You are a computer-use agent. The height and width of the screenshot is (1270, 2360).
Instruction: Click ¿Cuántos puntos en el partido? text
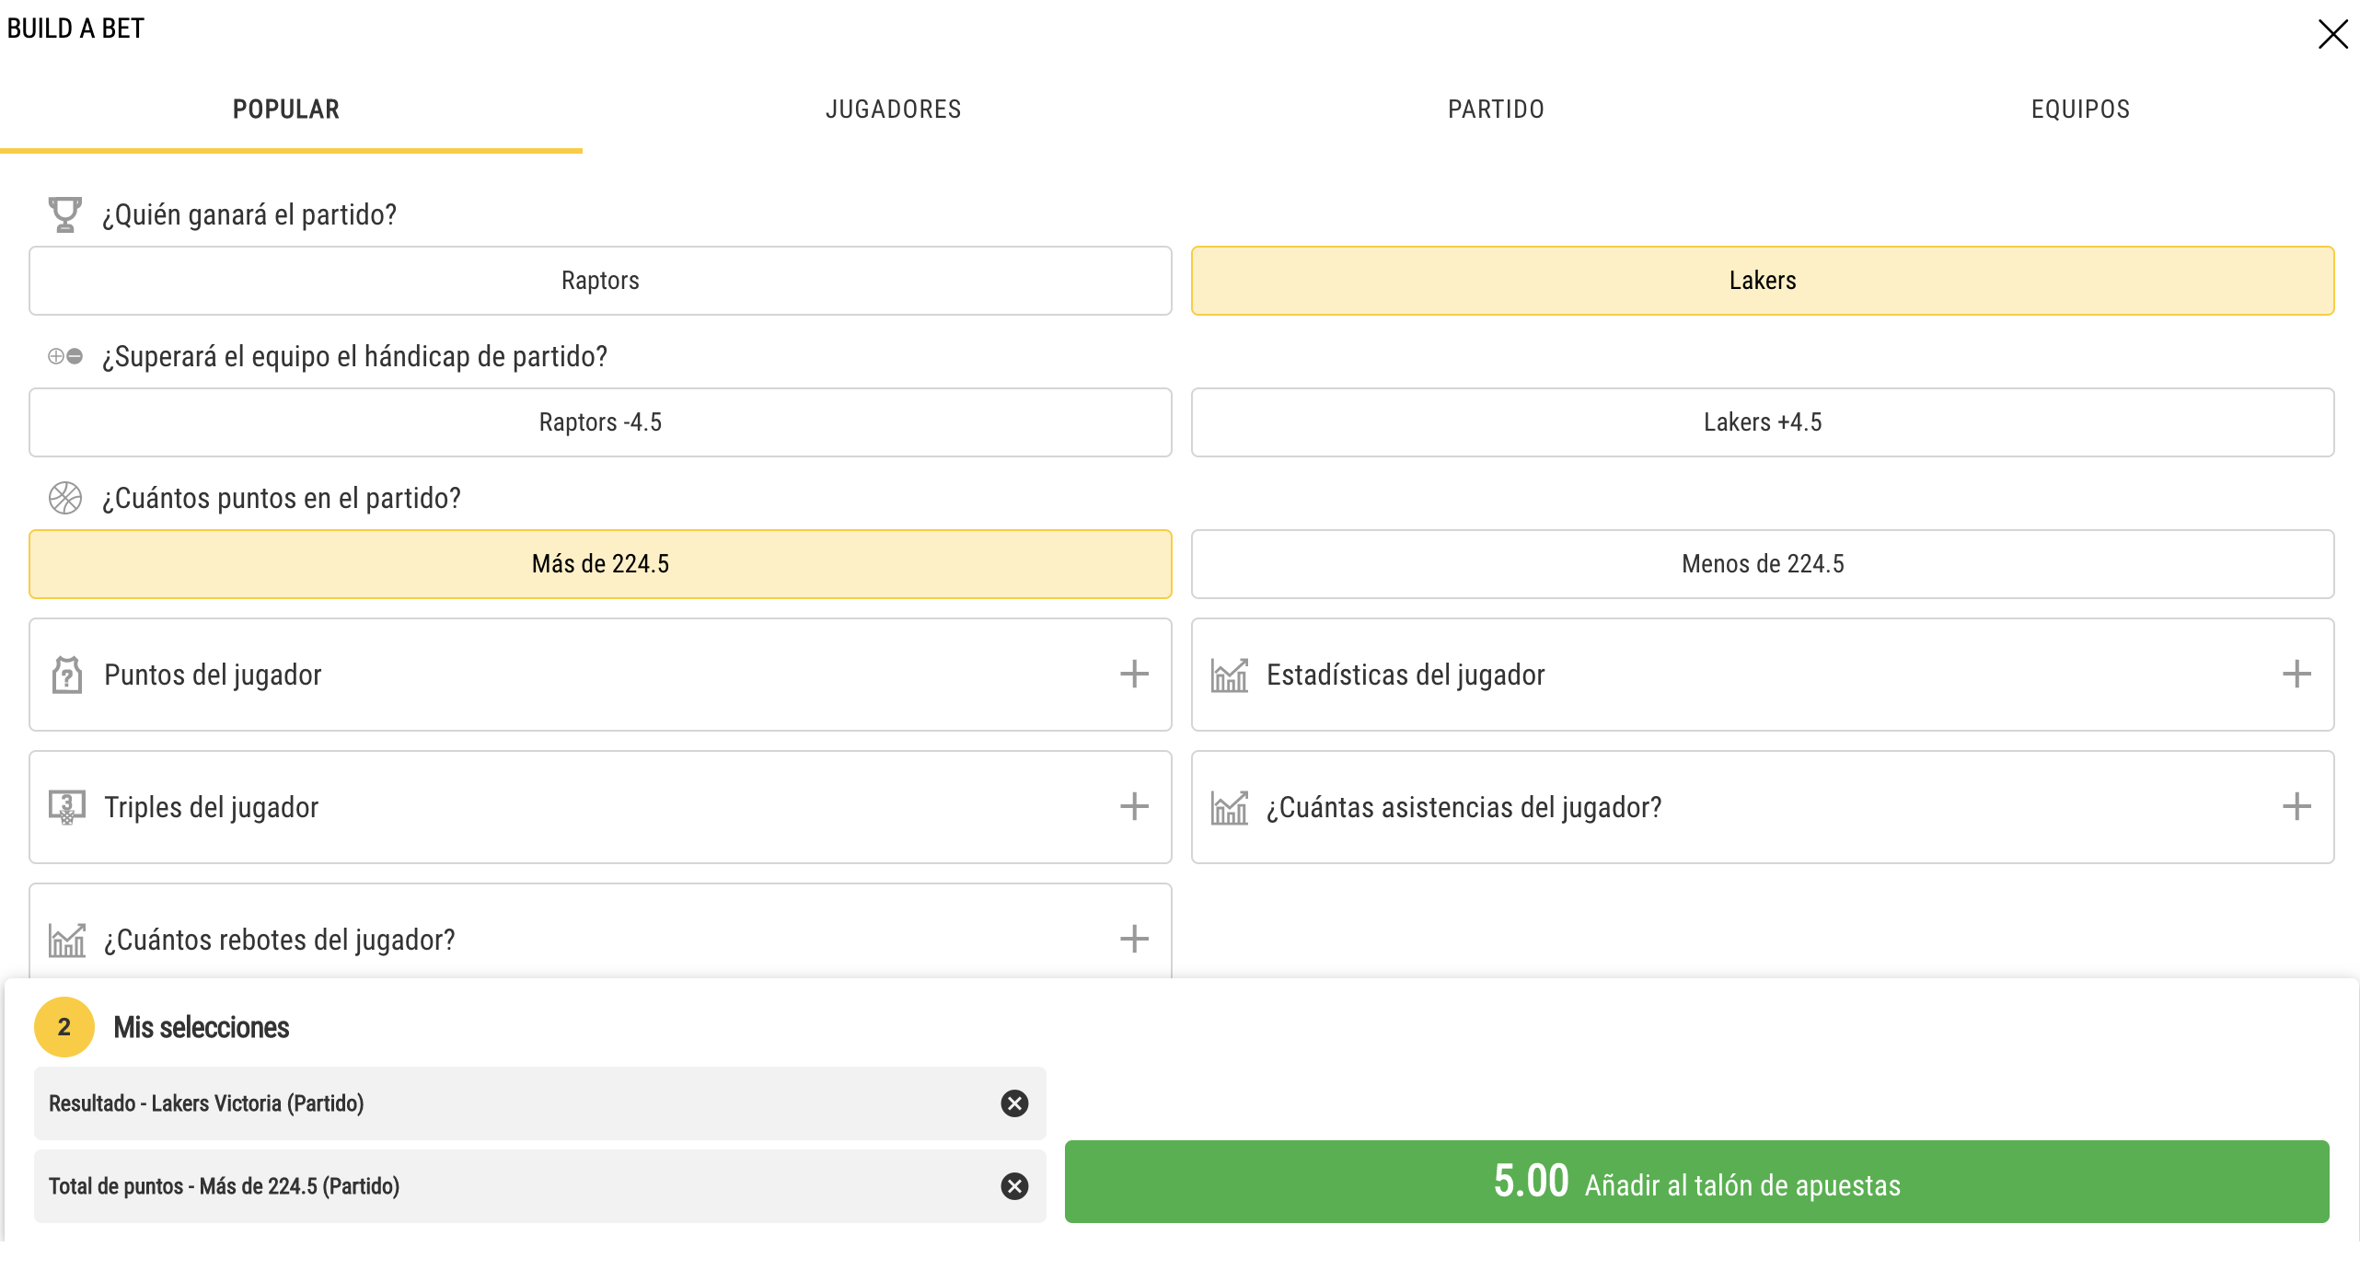click(282, 498)
